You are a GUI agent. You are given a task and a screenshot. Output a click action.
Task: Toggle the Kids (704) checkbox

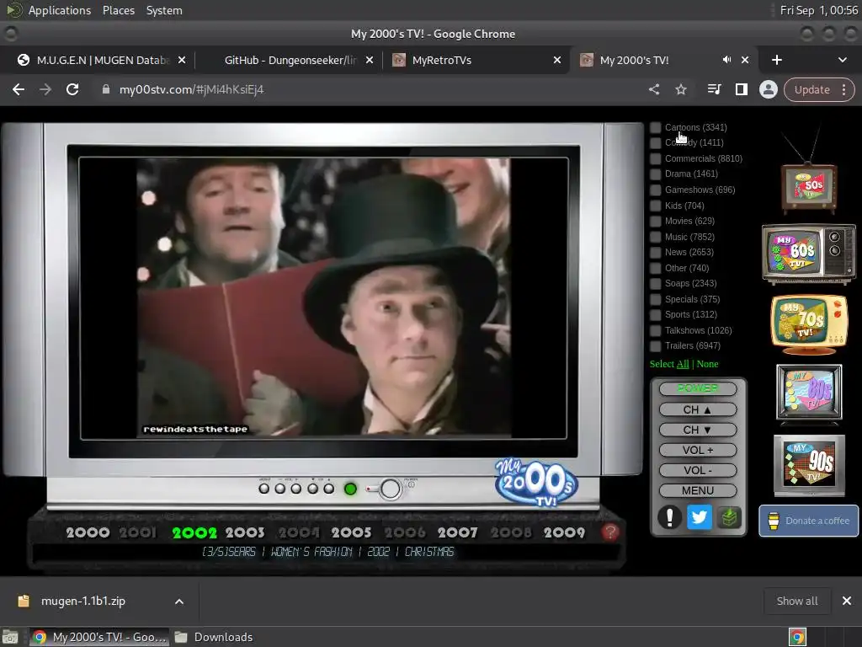(x=655, y=206)
